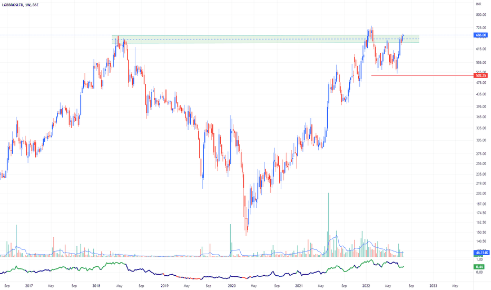
Task: Click the 475.00 price axis label
Action: pos(481,83)
